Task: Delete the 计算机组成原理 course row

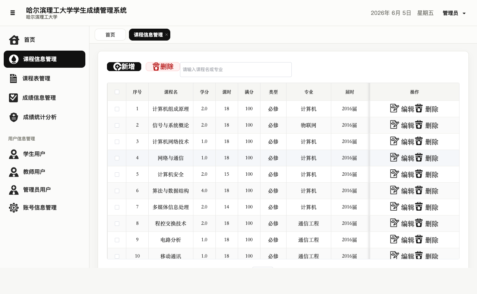Action: 427,109
